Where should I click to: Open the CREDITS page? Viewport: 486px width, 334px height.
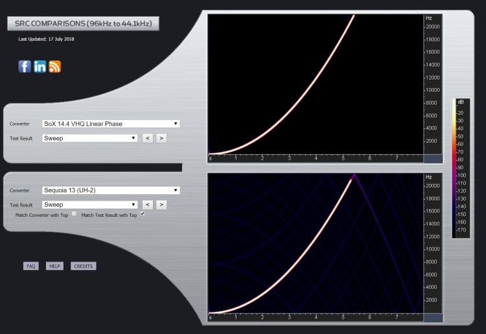click(x=84, y=266)
